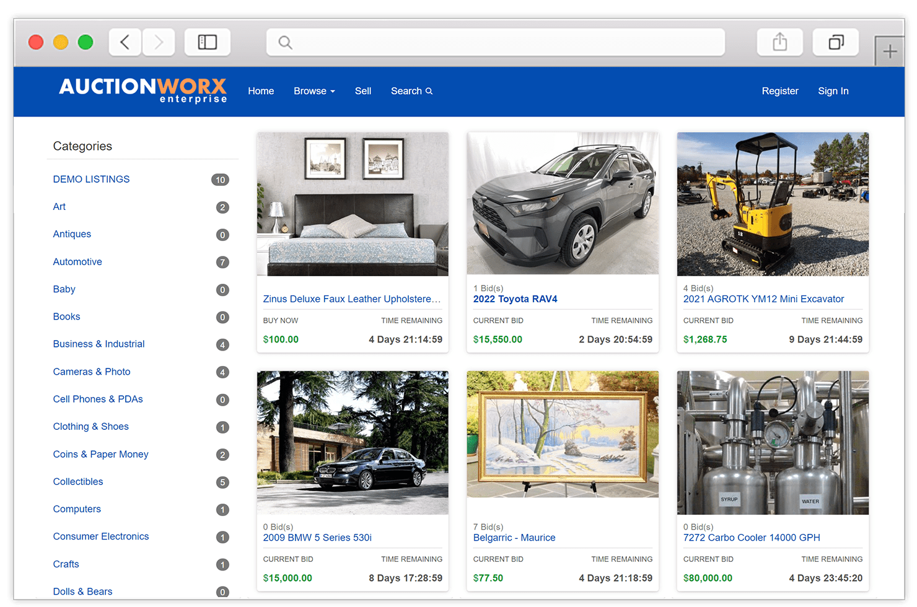The height and width of the screenshot is (607, 917).
Task: Click Sign In link
Action: click(833, 91)
